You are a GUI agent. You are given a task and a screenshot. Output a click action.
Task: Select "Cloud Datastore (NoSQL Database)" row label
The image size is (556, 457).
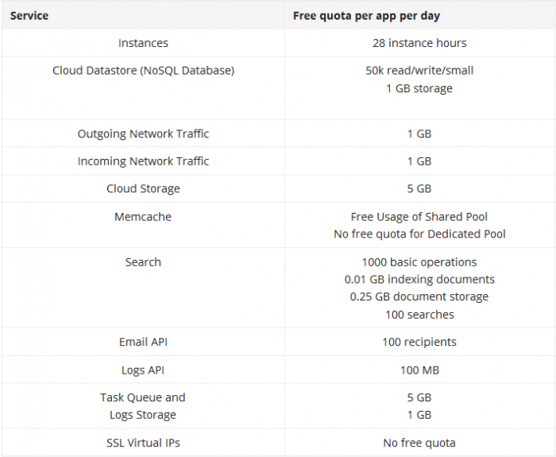pyautogui.click(x=143, y=71)
